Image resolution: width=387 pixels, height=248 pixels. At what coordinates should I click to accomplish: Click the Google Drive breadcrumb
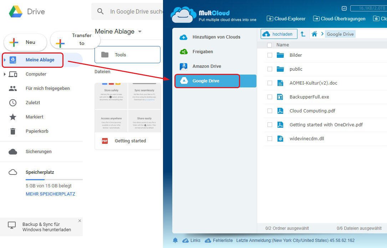click(340, 34)
